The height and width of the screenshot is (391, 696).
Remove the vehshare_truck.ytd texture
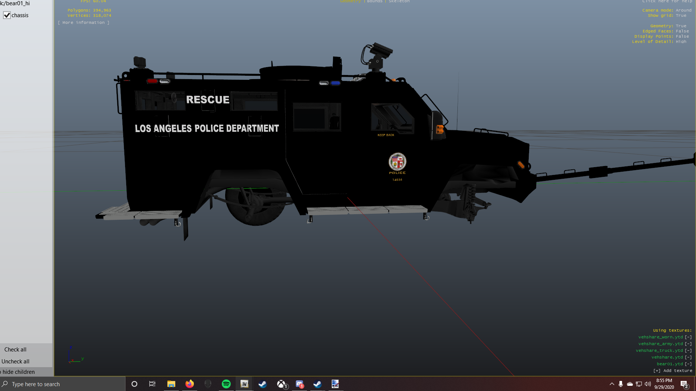tap(688, 351)
